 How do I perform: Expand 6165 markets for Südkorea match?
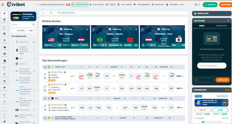pos(180,88)
